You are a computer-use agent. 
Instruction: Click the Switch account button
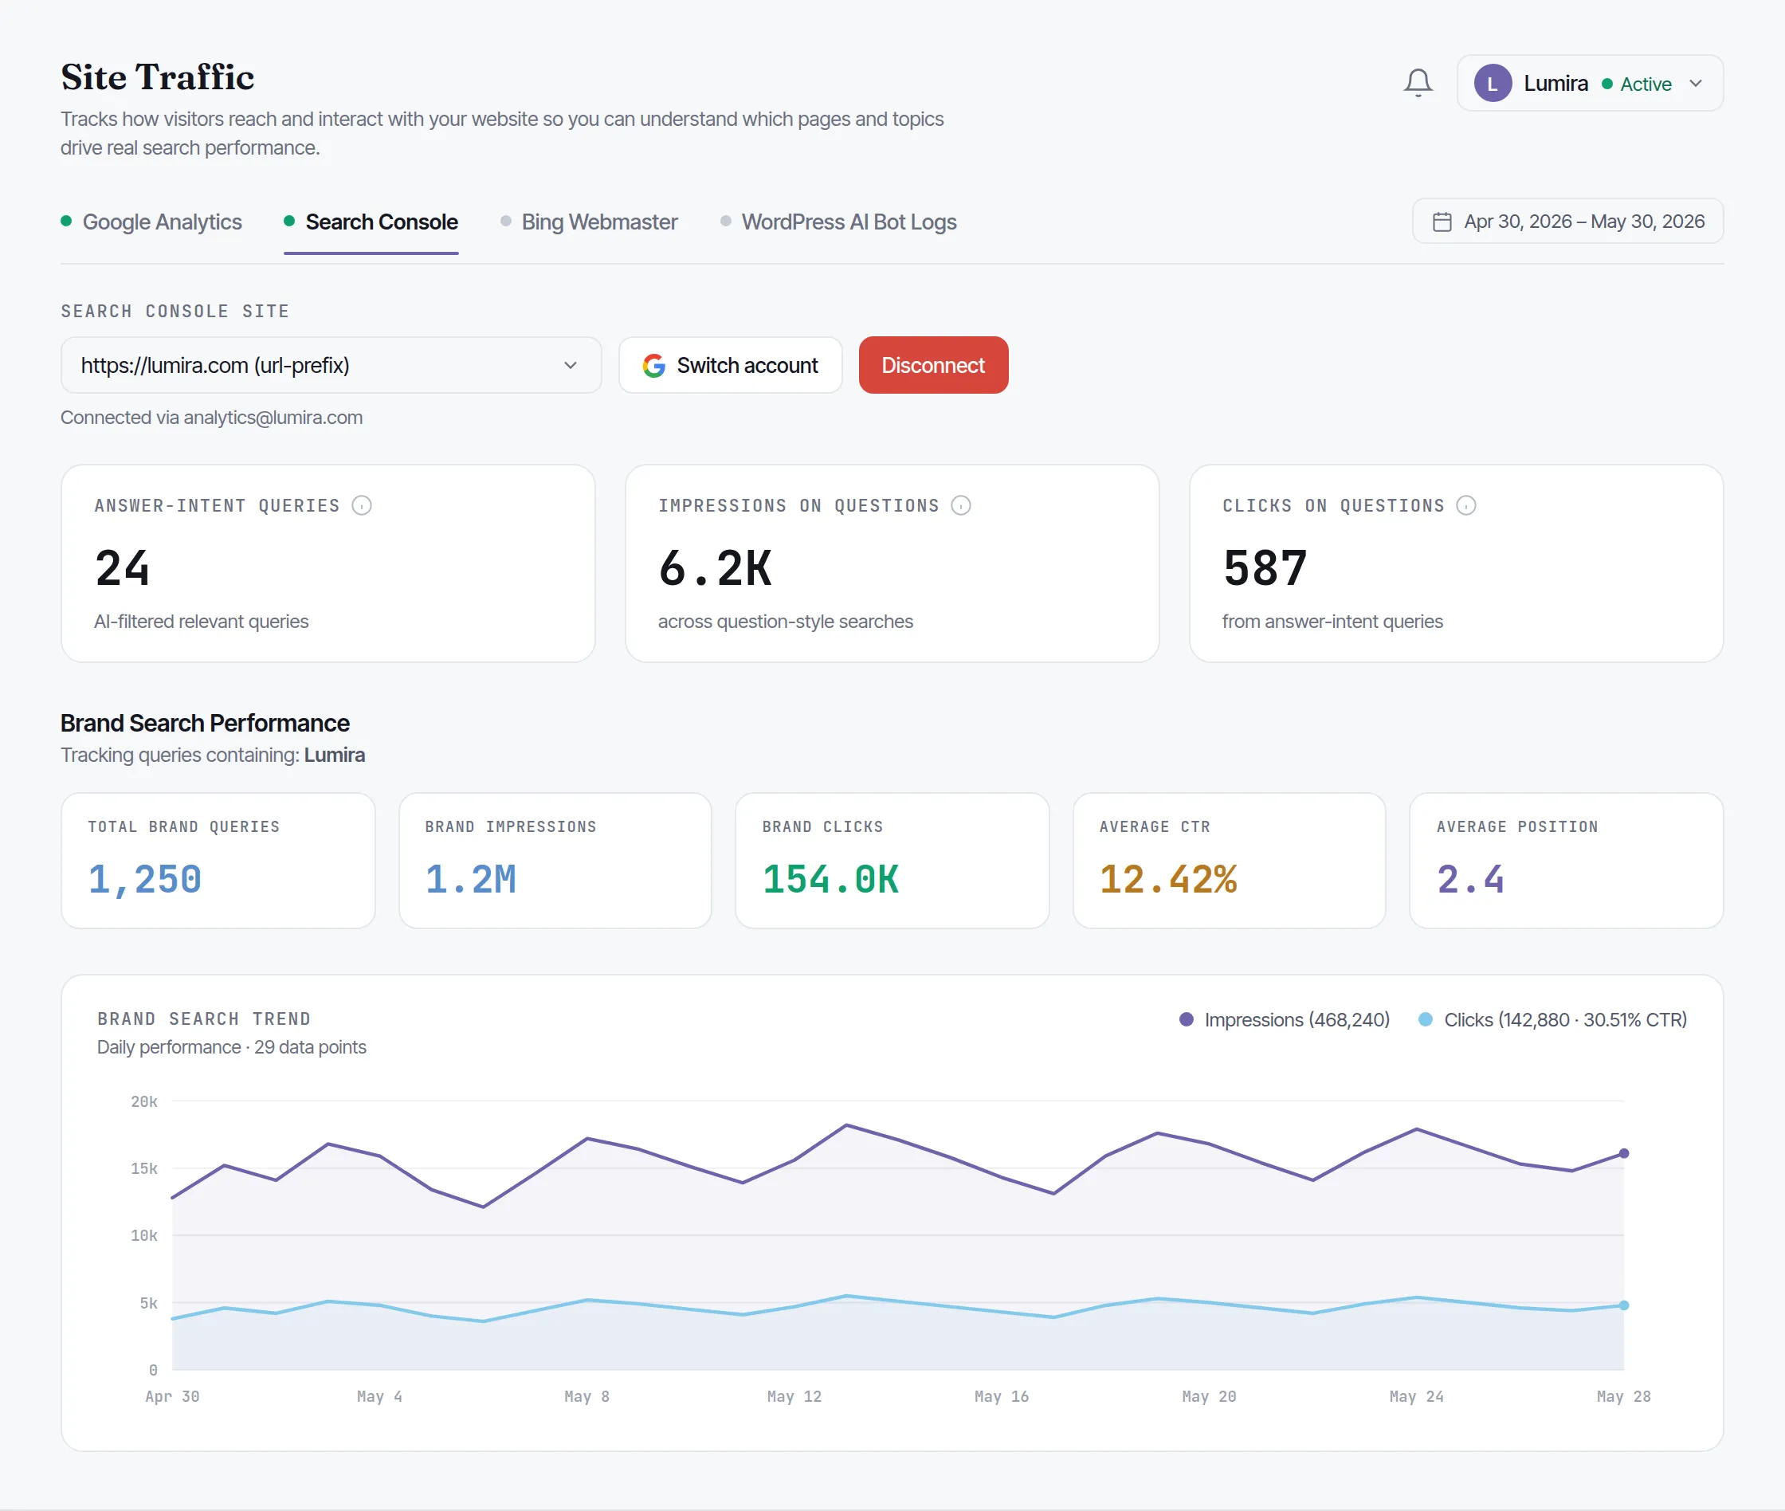pyautogui.click(x=731, y=365)
